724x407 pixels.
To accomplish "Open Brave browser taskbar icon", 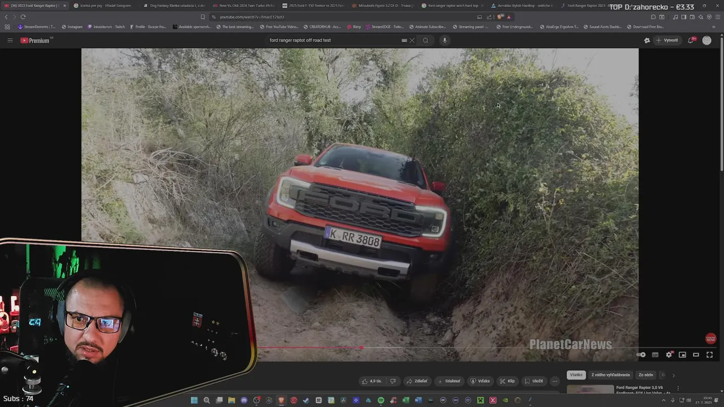I will pos(281,400).
